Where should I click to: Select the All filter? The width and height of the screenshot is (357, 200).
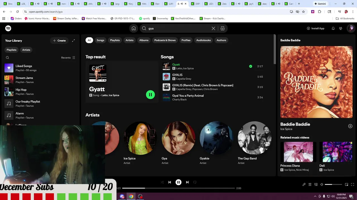(x=89, y=40)
